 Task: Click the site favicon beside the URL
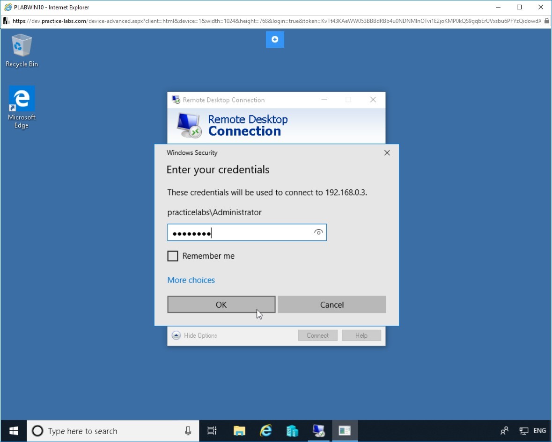click(7, 21)
